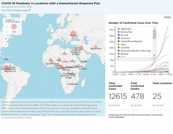Open the DATA link in header
The height and width of the screenshot is (134, 173).
tap(29, 7)
